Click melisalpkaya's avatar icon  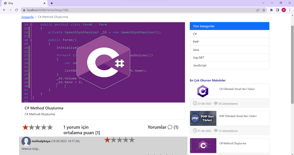[26, 141]
